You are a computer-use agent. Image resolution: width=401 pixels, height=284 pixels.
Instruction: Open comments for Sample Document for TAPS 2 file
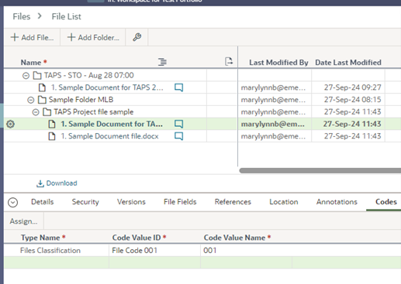(x=178, y=87)
